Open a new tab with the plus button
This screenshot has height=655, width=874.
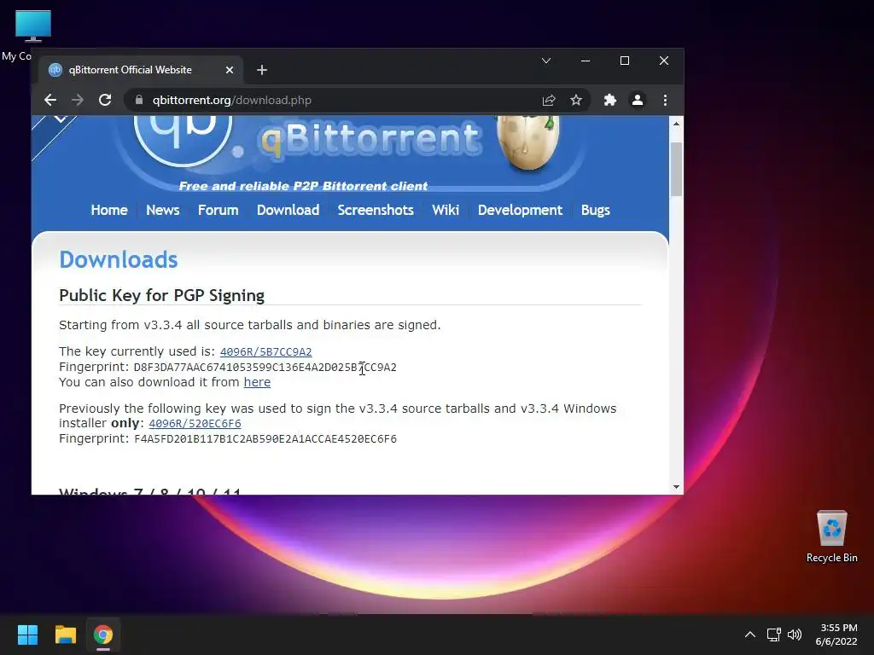pos(262,70)
